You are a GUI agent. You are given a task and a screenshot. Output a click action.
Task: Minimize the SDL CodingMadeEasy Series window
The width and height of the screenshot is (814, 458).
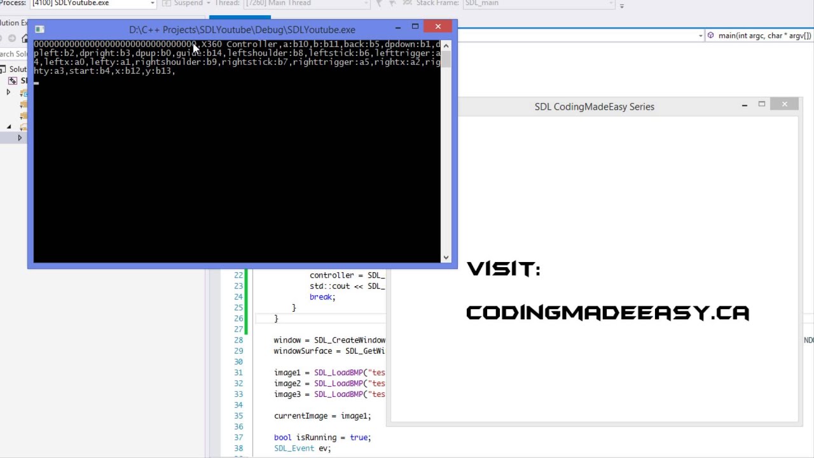[x=745, y=104]
